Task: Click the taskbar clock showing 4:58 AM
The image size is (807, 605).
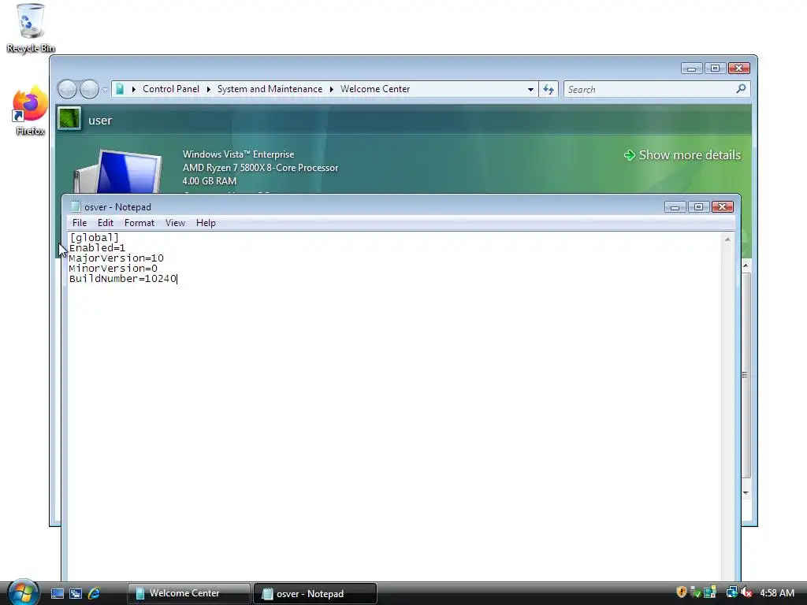Action: click(777, 593)
